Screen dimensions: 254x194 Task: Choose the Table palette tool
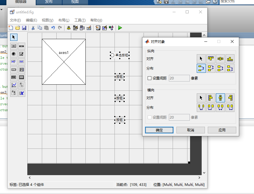(22, 77)
